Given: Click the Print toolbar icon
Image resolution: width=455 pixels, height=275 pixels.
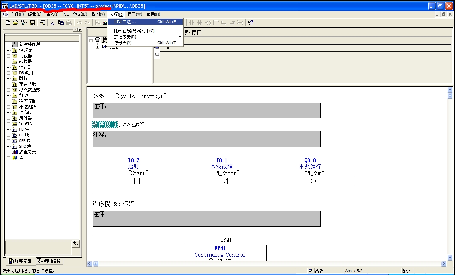Looking at the screenshot, I should coord(42,23).
